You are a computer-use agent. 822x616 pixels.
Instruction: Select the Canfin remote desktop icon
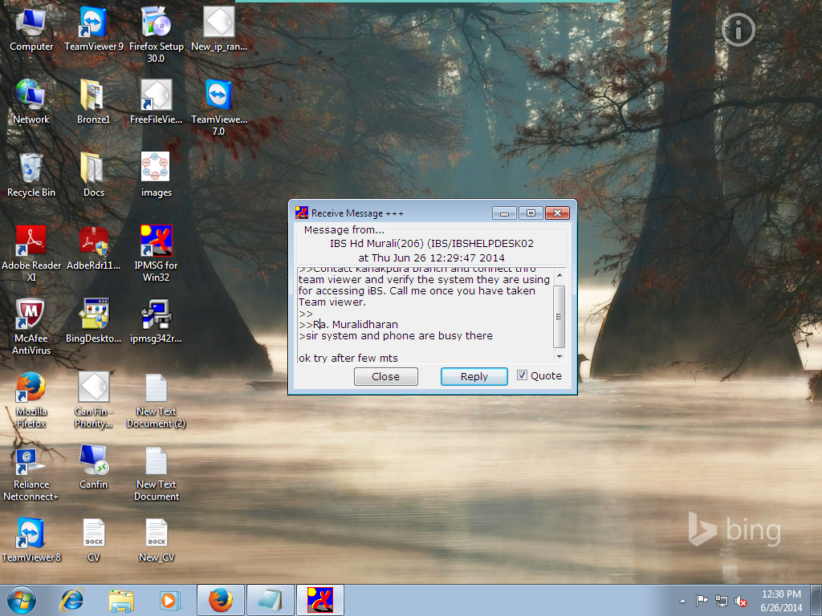(x=93, y=467)
